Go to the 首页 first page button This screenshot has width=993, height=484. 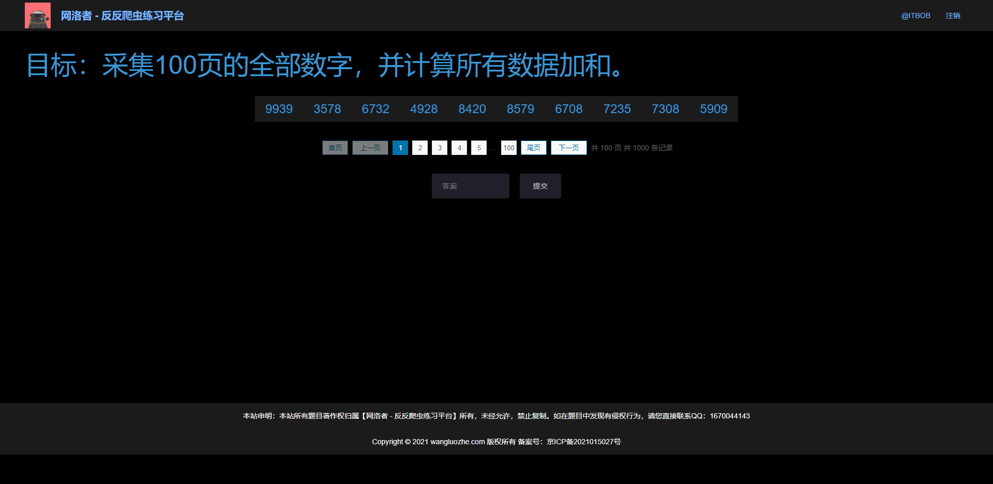pyautogui.click(x=335, y=148)
